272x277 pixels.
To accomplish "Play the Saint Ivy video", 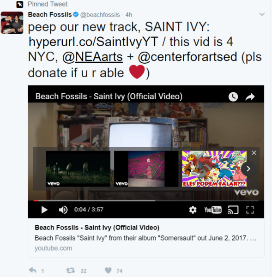I will (44, 210).
